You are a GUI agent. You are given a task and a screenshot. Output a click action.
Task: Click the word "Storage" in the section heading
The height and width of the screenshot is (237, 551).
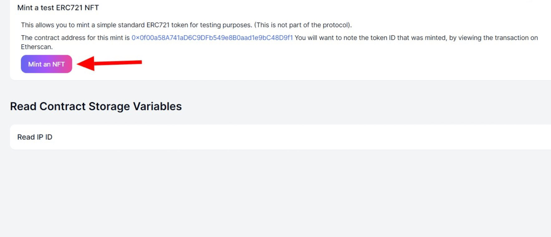109,107
